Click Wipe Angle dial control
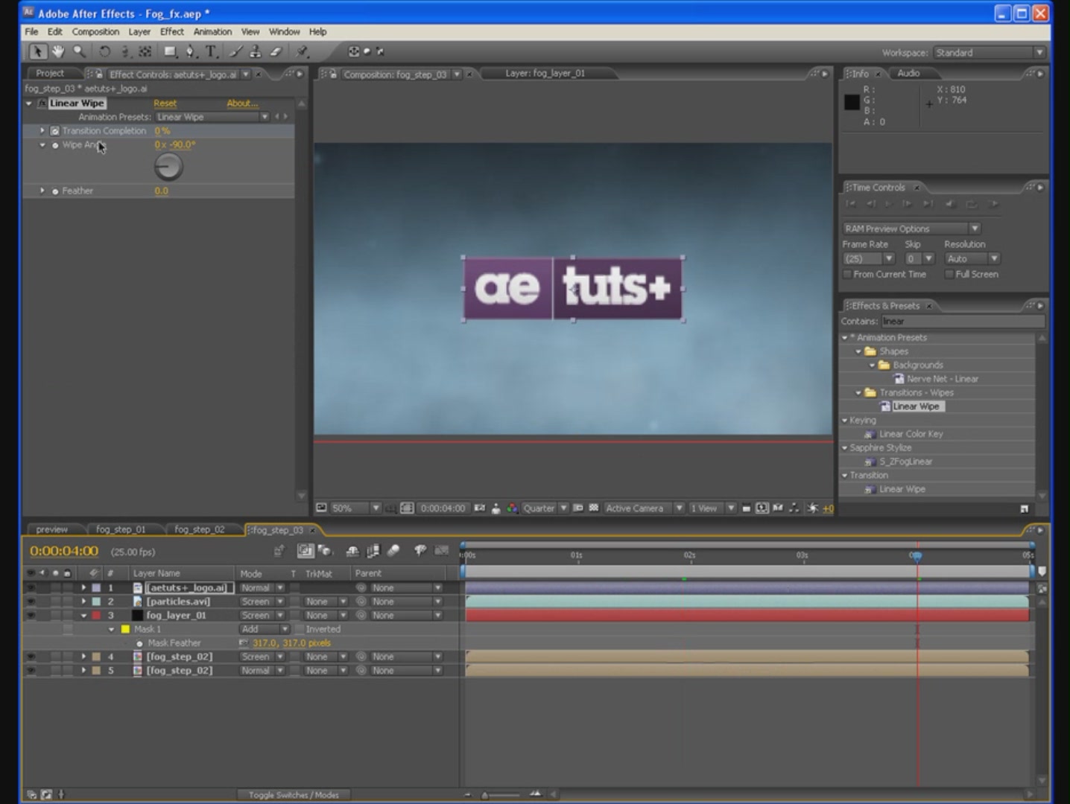The image size is (1070, 804). click(168, 167)
